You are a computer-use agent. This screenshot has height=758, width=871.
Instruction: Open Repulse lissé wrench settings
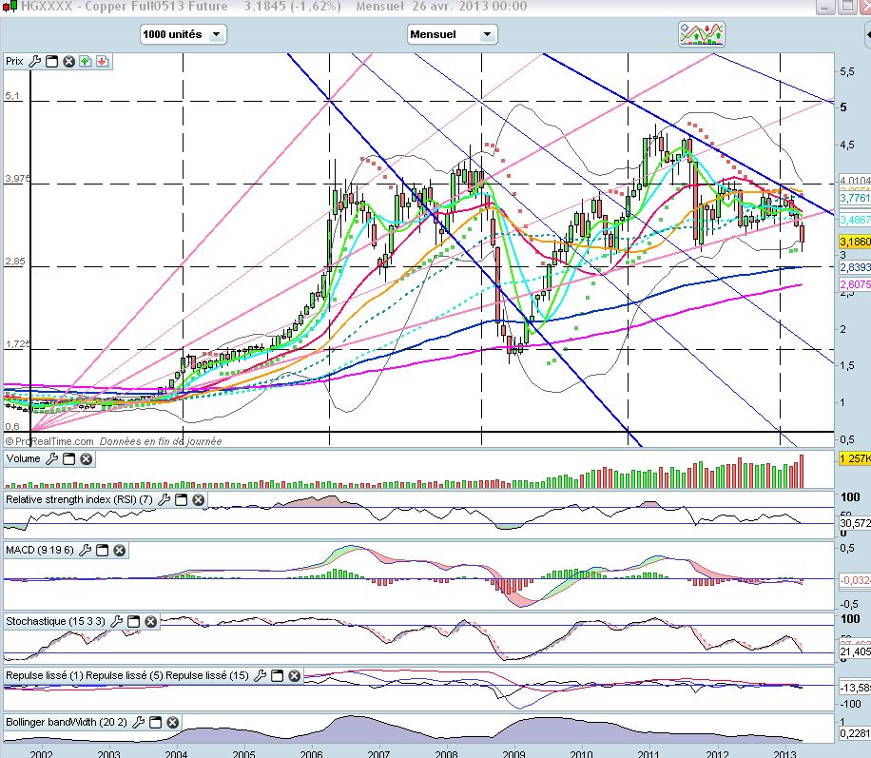(x=260, y=676)
